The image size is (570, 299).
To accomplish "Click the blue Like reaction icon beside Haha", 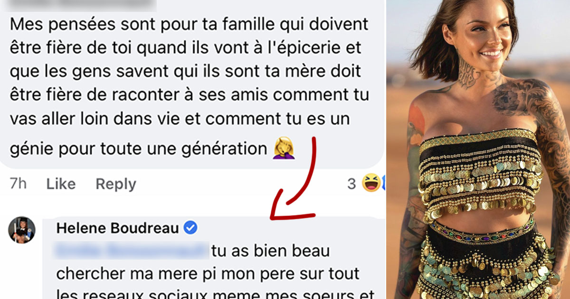I will point(383,183).
